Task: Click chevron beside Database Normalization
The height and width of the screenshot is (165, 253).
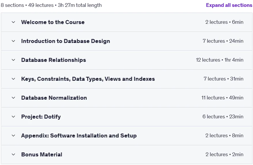Action: coord(14,98)
